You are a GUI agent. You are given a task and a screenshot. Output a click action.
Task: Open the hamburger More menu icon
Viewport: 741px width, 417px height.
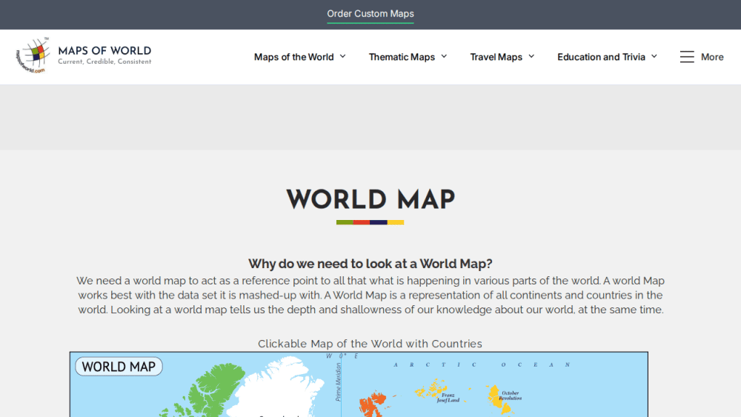[x=687, y=57]
